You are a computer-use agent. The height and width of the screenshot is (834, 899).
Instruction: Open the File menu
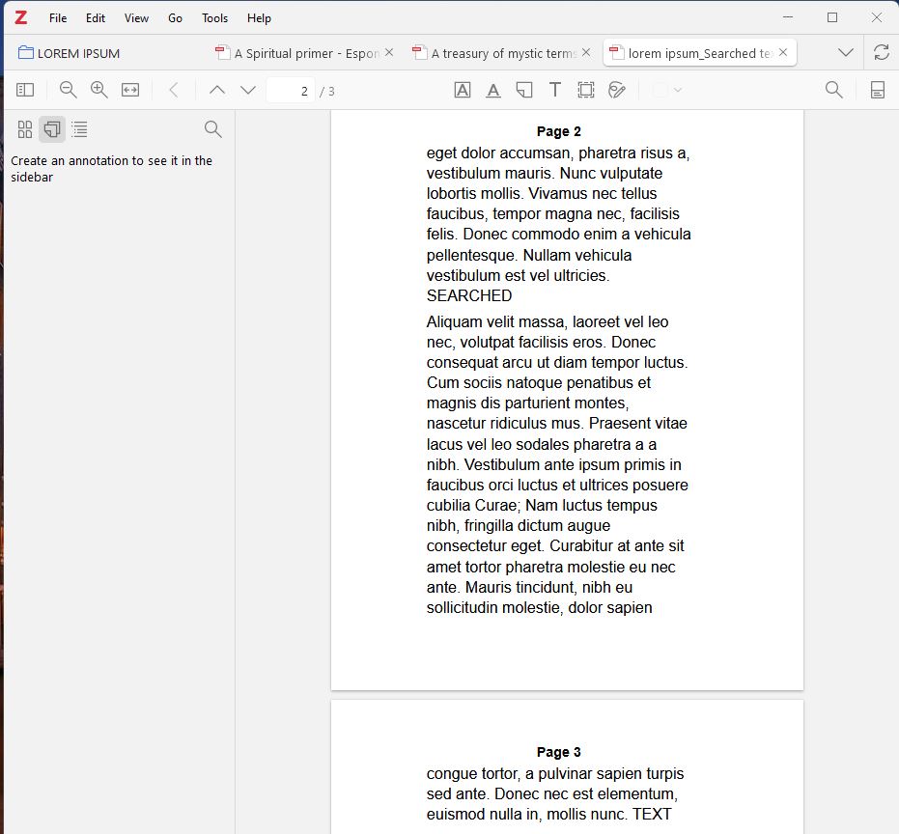[x=58, y=18]
